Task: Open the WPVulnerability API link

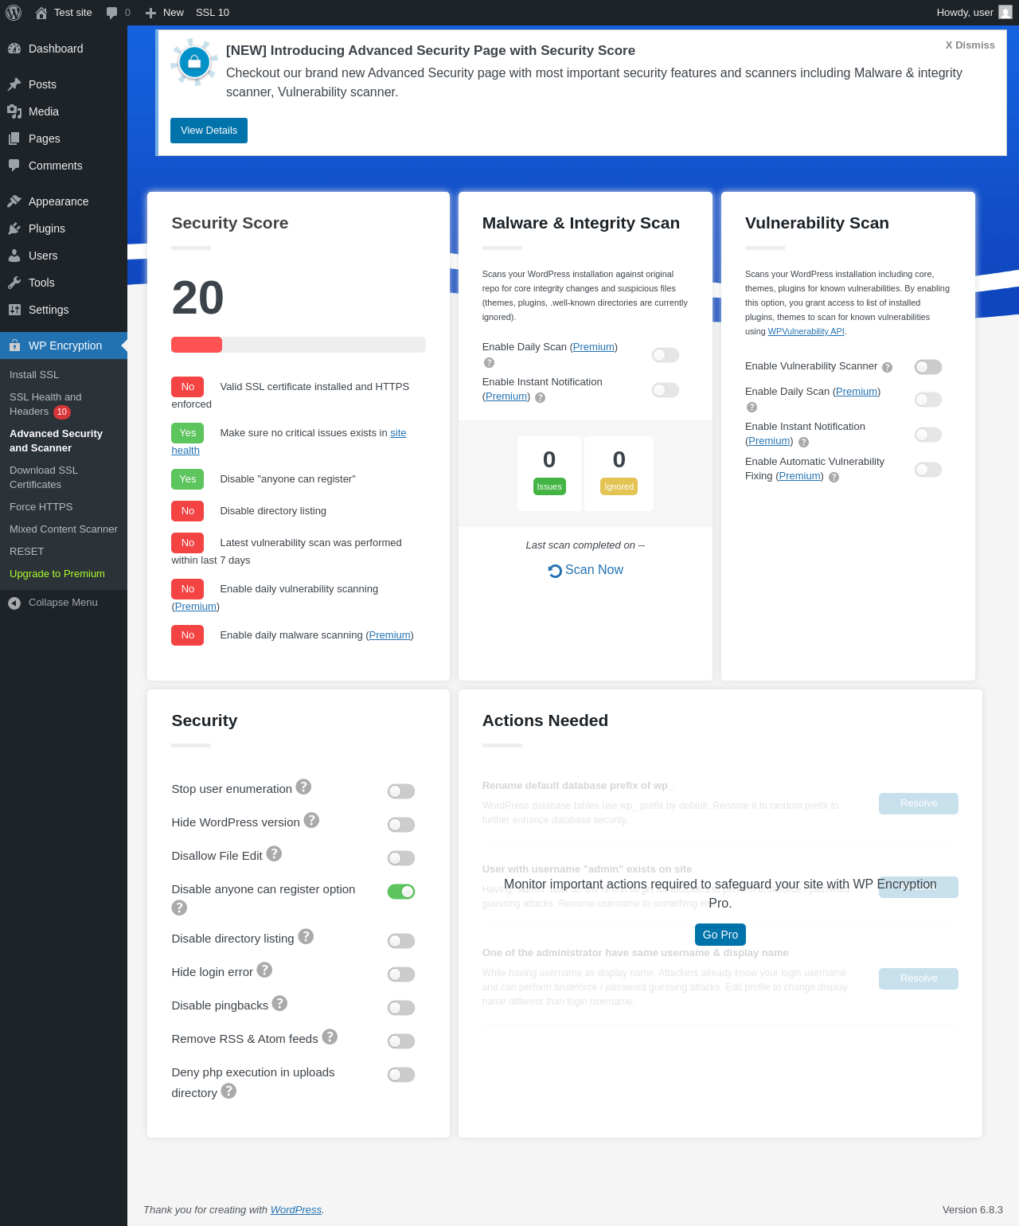Action: click(806, 332)
